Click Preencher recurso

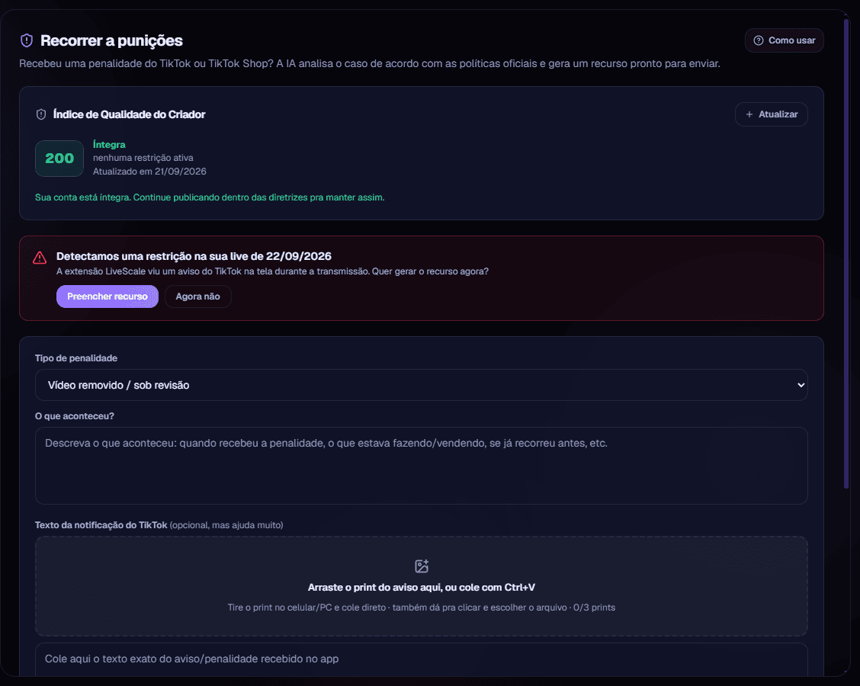tap(107, 297)
